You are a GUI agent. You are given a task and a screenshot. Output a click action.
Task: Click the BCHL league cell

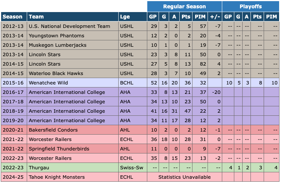tap(125, 83)
